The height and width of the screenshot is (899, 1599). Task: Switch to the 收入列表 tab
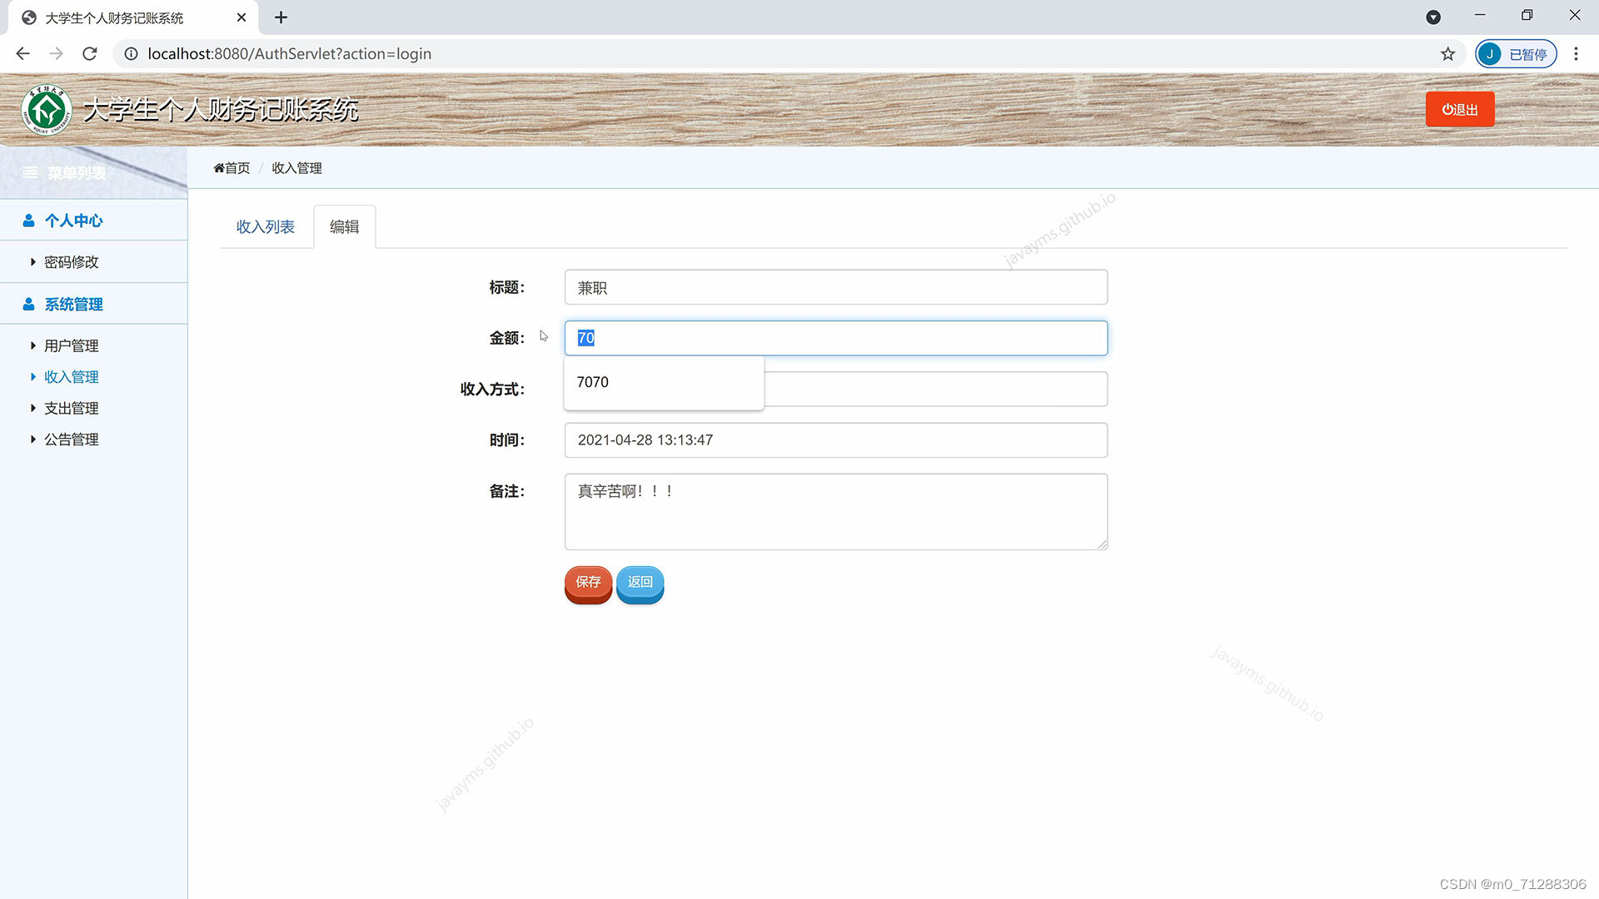pyautogui.click(x=265, y=226)
